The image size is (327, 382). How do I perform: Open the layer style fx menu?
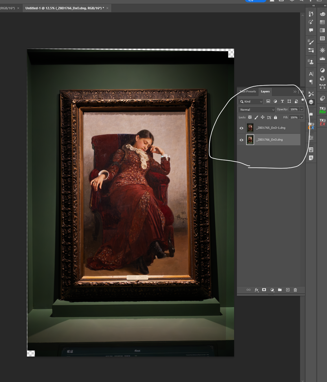(x=256, y=290)
